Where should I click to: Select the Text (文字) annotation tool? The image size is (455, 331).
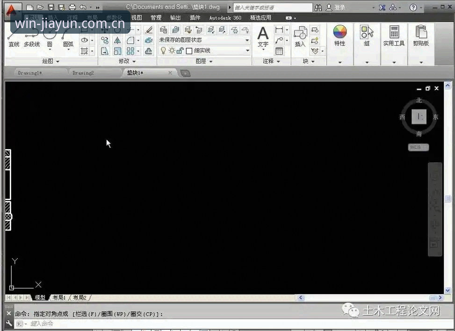pos(263,33)
